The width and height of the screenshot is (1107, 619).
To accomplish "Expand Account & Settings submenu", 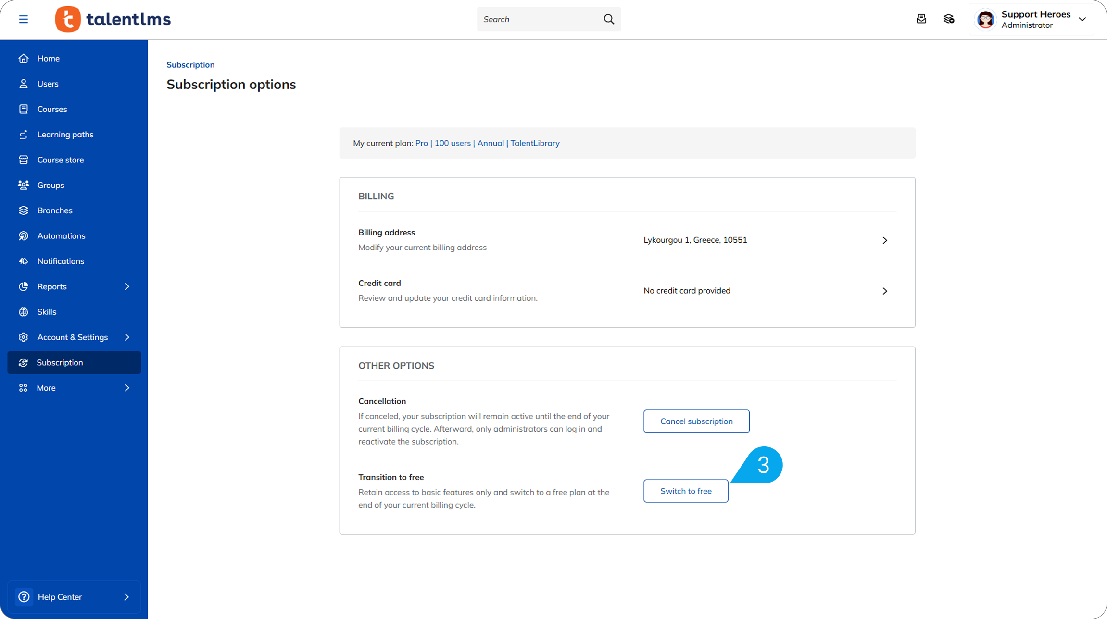I will click(x=127, y=337).
